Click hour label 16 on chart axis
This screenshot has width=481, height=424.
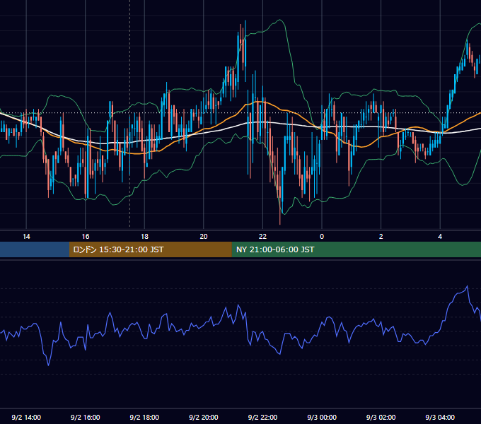(86, 237)
